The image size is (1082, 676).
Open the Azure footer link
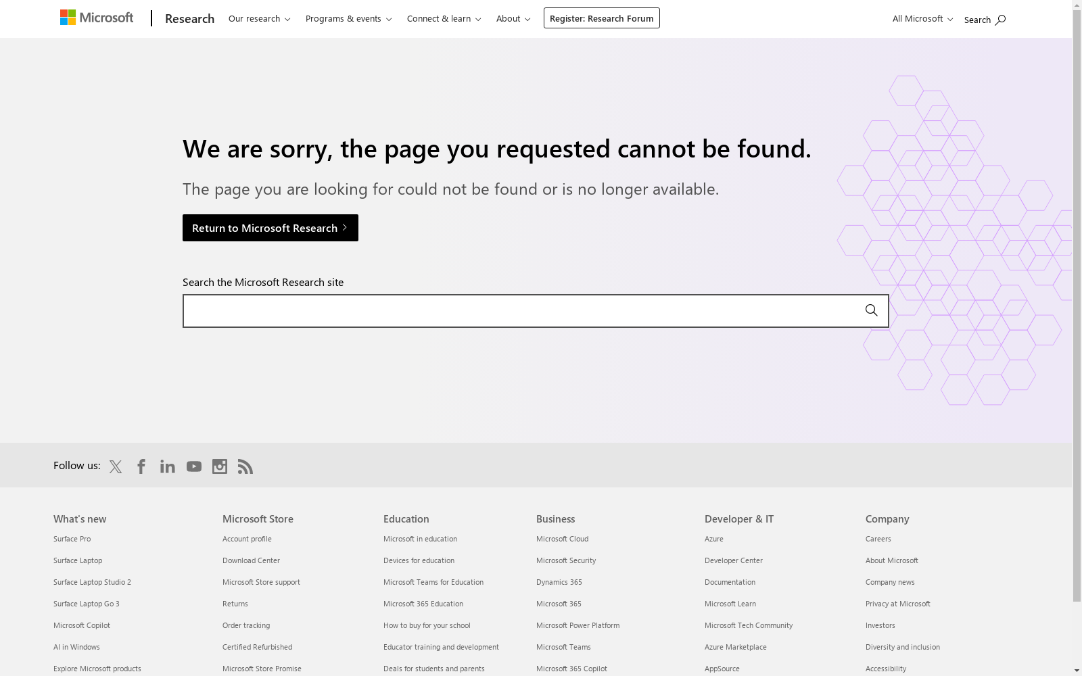[x=714, y=539]
